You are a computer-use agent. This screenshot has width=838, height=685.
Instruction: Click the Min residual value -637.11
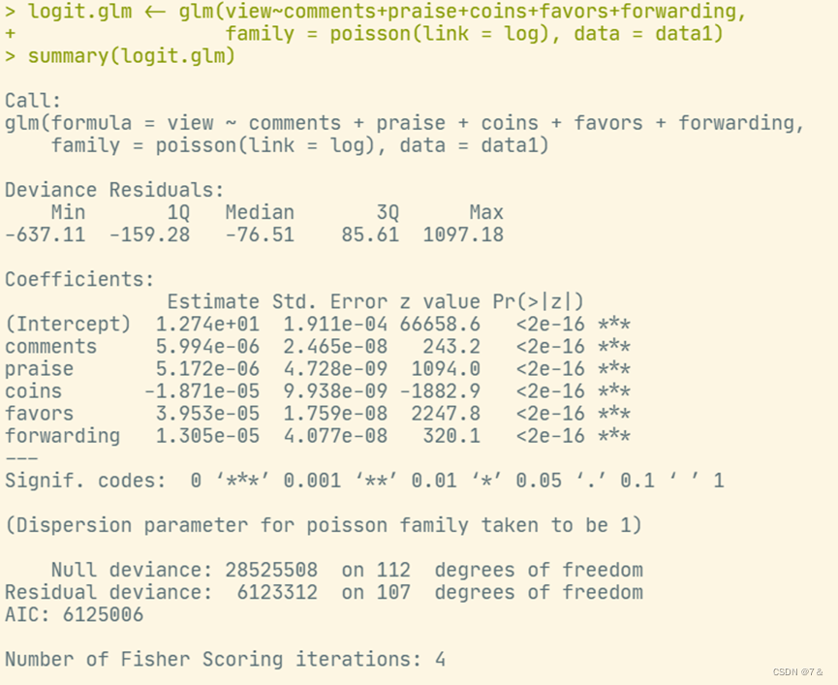tap(45, 234)
